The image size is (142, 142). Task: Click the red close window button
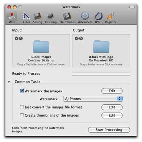click(9, 7)
